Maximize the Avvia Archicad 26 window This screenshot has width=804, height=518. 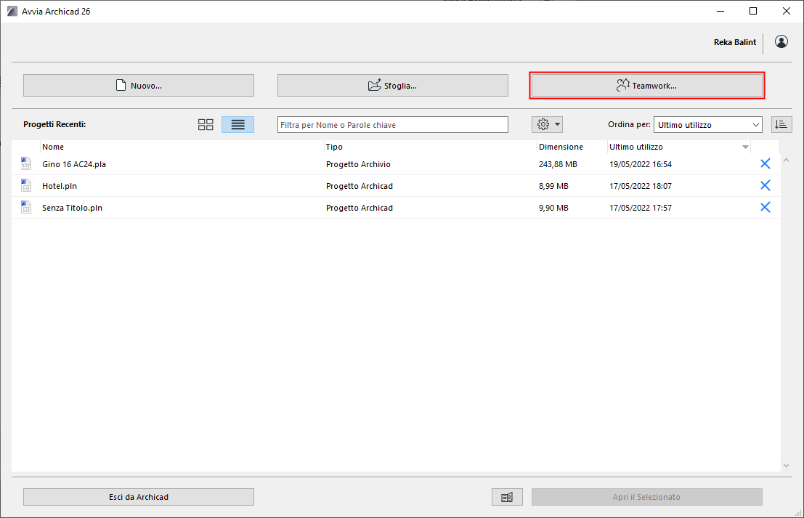tap(752, 11)
